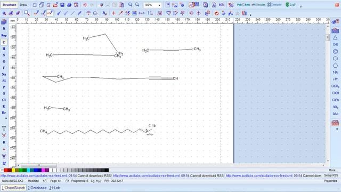Viewport: 341px width, 192px height.
Task: Click the ChemSpider button
Action: point(274,5)
